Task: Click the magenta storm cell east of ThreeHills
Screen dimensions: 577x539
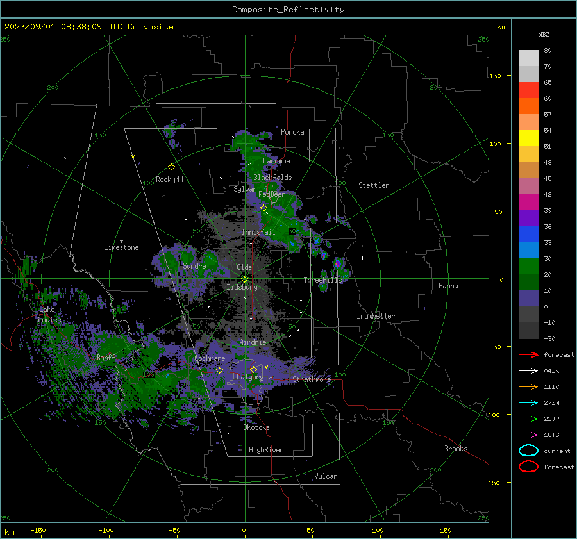Action: [x=338, y=263]
